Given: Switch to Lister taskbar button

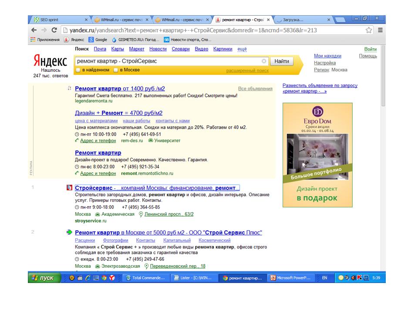Looking at the screenshot, I should pyautogui.click(x=194, y=278).
